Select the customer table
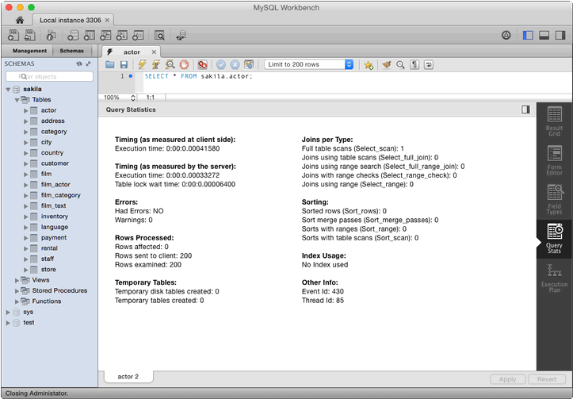This screenshot has width=573, height=399. [55, 163]
